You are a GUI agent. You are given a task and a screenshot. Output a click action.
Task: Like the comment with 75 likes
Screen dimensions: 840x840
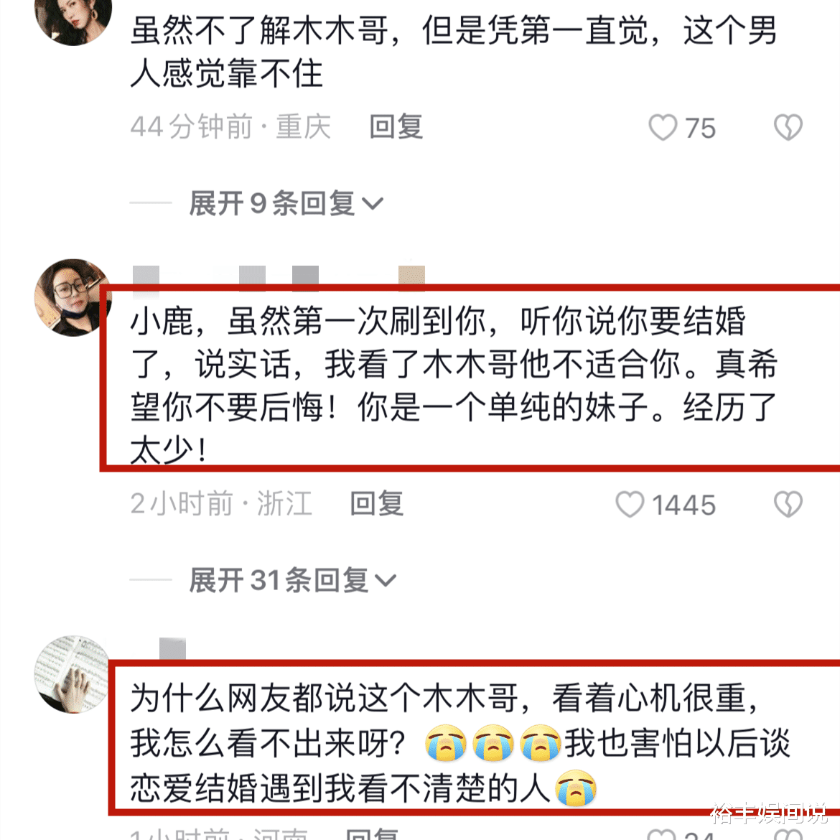[x=663, y=128]
